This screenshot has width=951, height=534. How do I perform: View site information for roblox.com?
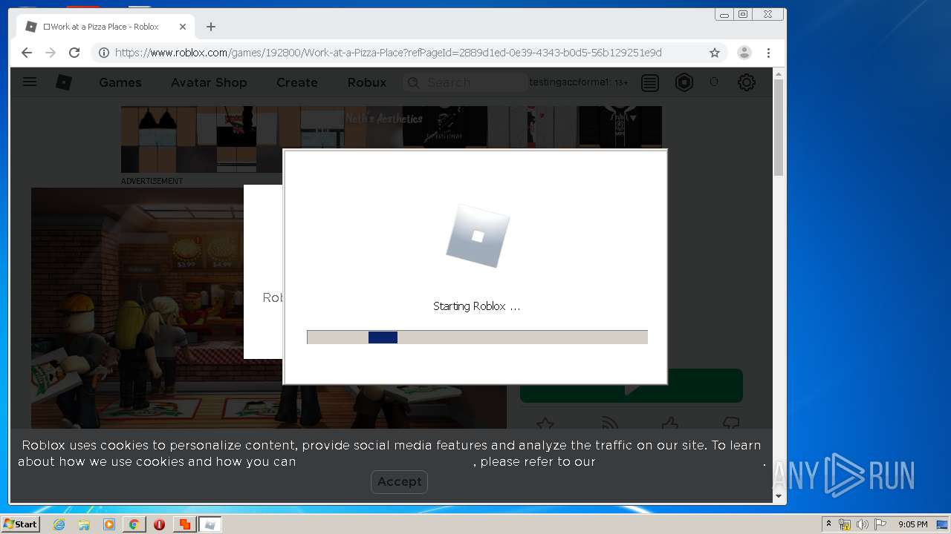tap(104, 53)
